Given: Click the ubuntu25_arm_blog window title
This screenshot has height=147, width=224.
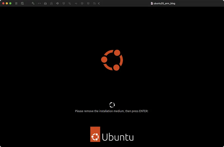Looking at the screenshot, I should pyautogui.click(x=164, y=3).
